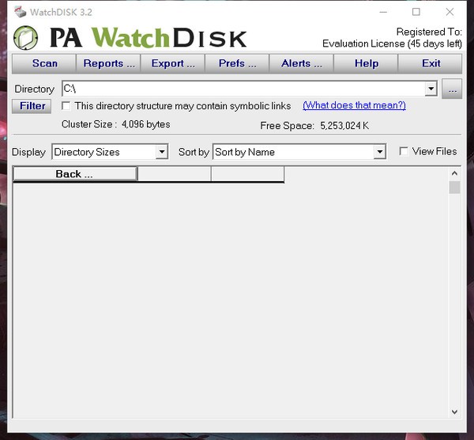This screenshot has width=474, height=440.
Task: Close the WatchDISK window
Action: click(x=450, y=12)
